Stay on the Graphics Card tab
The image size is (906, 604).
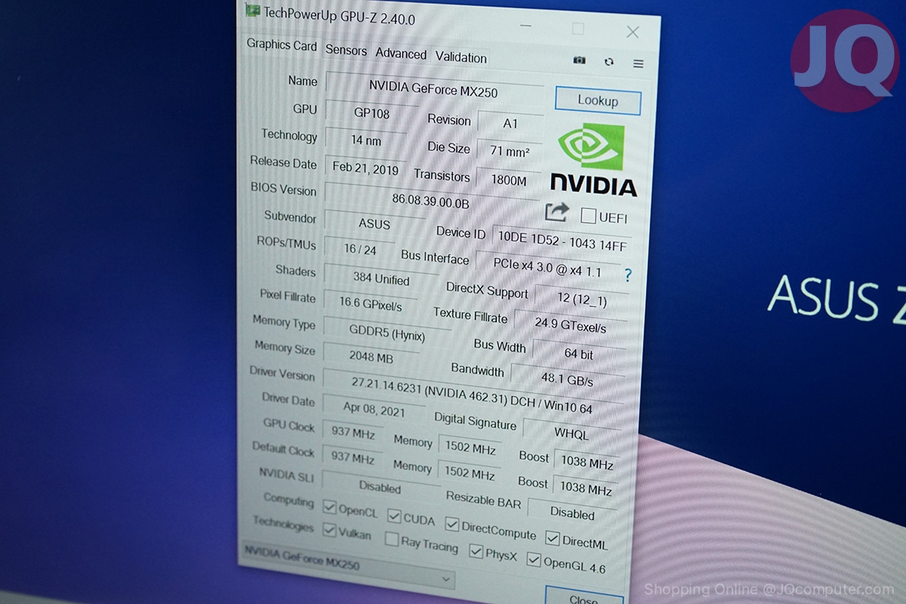(282, 45)
